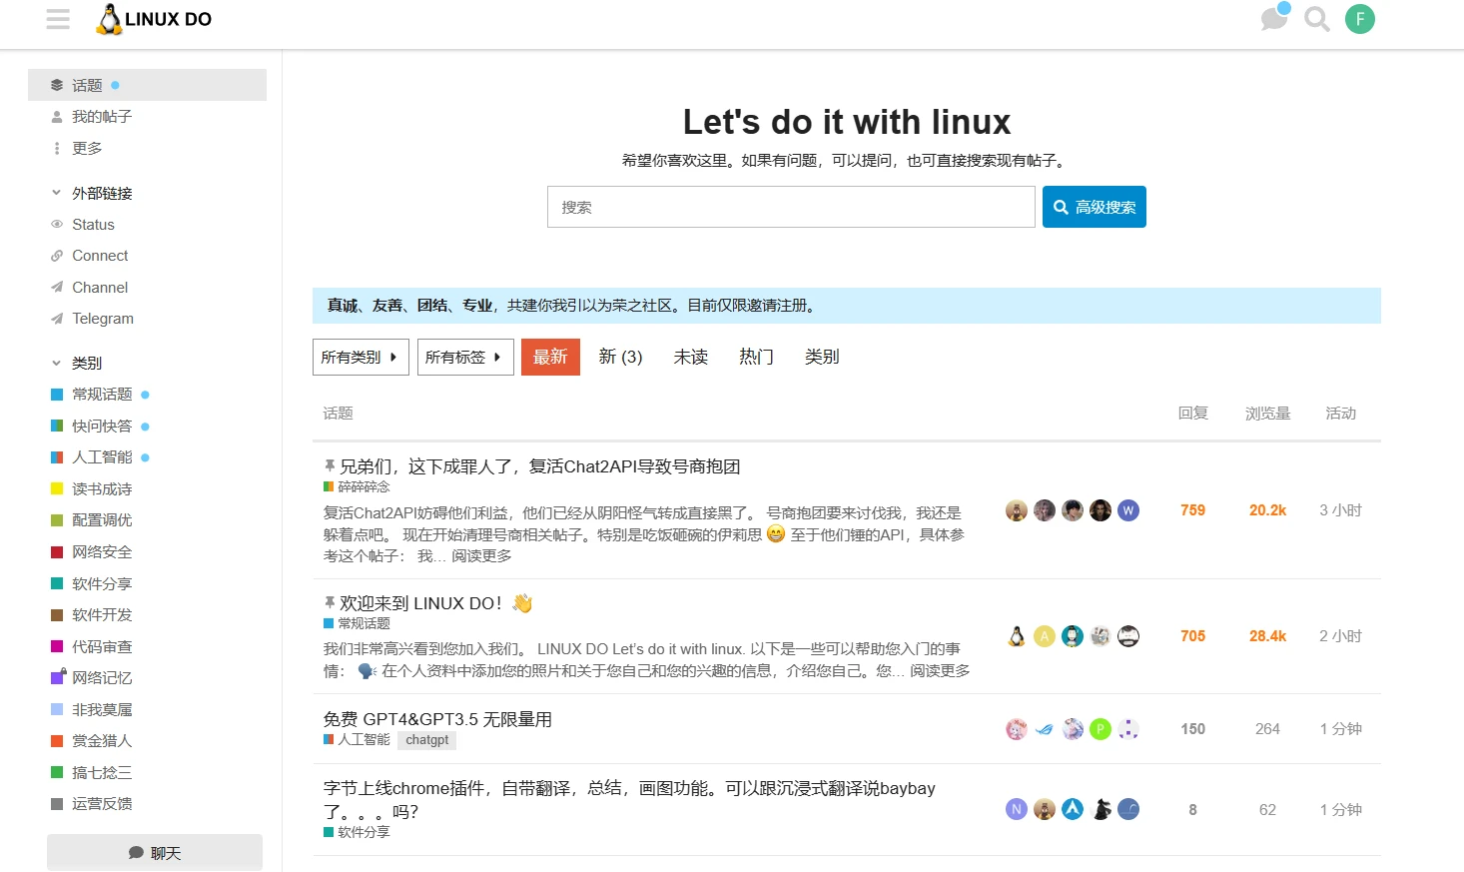Switch to the 热门 tab
1464x872 pixels.
756,357
